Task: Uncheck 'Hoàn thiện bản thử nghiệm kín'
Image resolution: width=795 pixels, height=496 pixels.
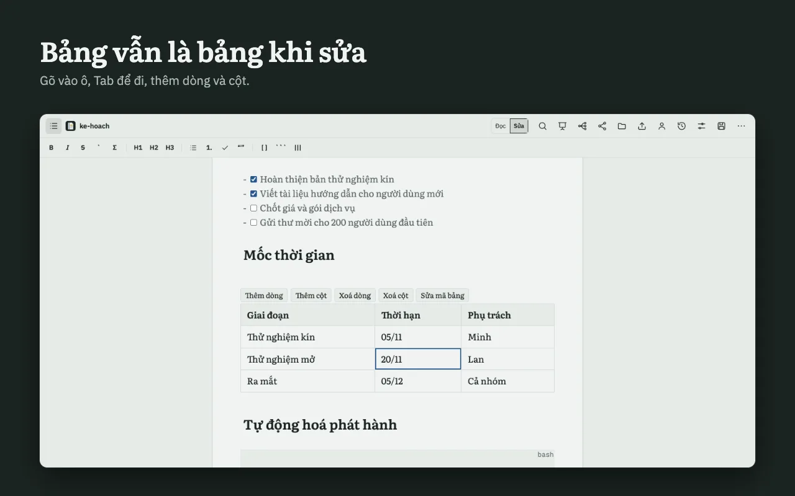Action: coord(253,179)
